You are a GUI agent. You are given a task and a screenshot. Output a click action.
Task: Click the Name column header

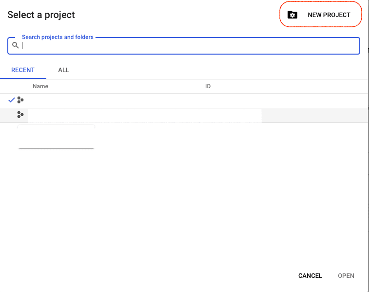pos(40,86)
